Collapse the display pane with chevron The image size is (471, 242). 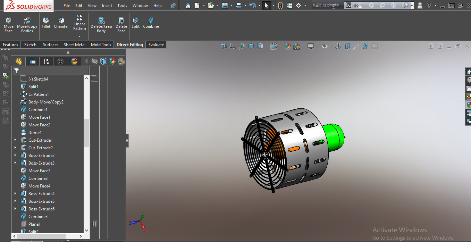pos(86,61)
